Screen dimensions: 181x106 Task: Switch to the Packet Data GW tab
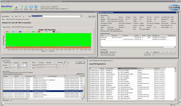pos(19,19)
